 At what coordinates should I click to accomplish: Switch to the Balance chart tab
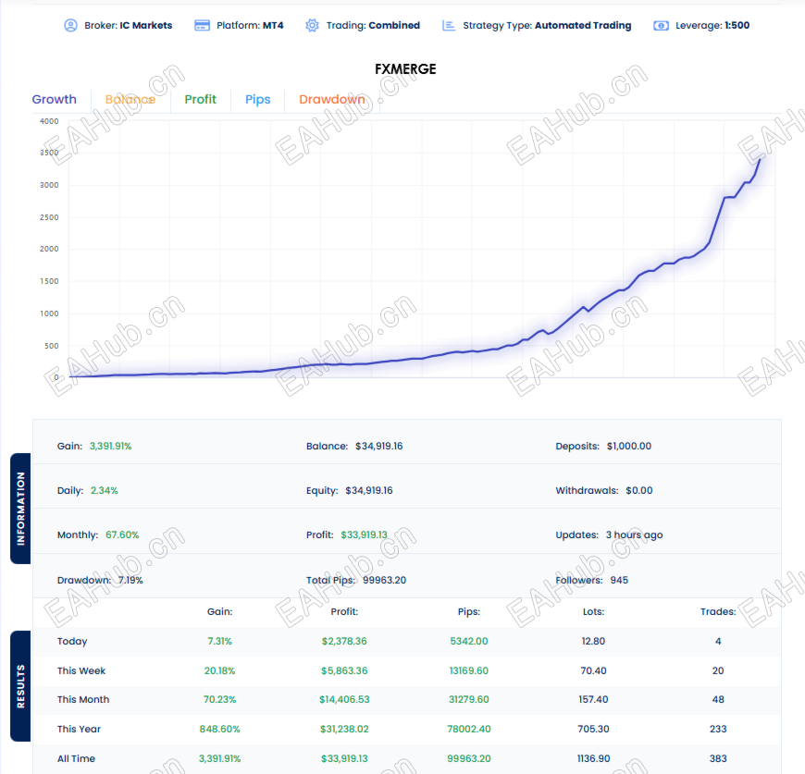coord(130,100)
